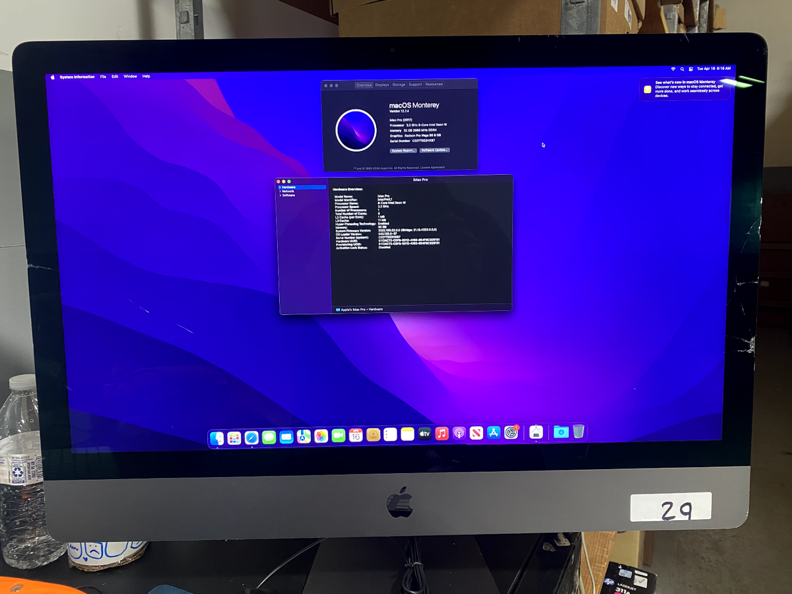Open System Preferences from the Dock
This screenshot has height=594, width=792.
[x=510, y=434]
